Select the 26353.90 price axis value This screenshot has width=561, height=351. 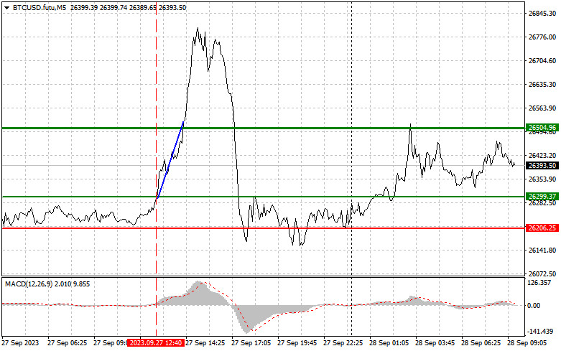542,179
